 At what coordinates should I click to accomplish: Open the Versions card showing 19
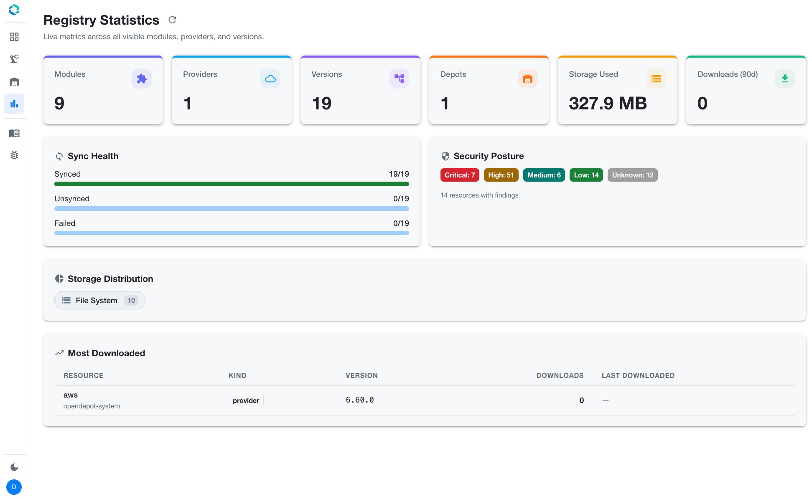(x=360, y=90)
